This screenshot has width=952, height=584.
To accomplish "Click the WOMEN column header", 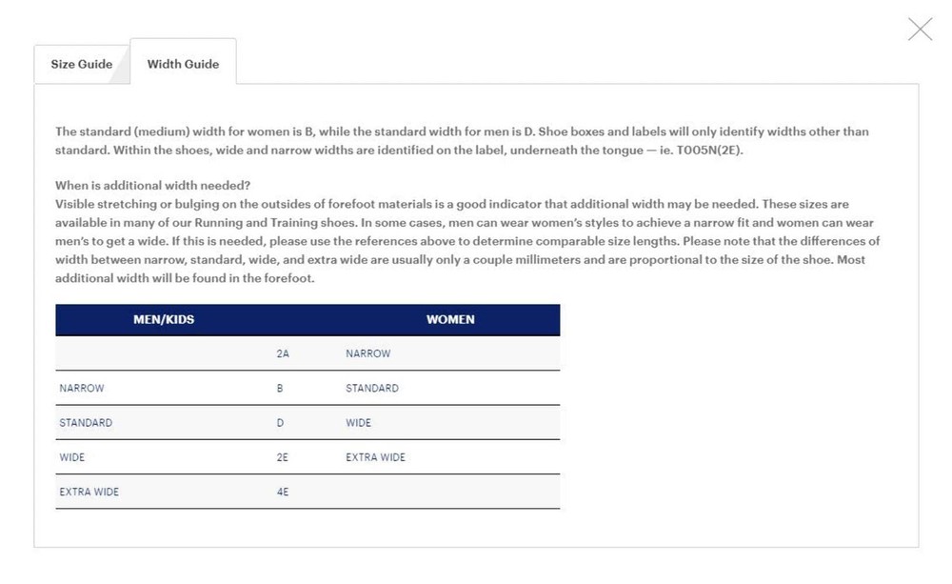I will [x=450, y=320].
